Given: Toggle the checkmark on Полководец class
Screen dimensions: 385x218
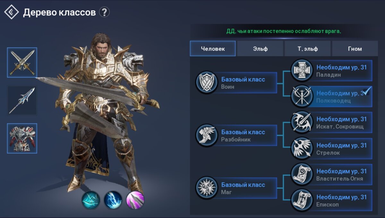Looking at the screenshot, I should (366, 91).
